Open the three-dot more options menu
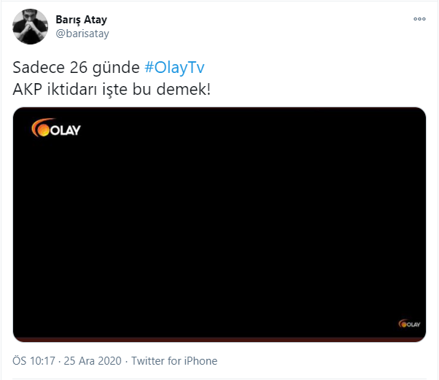439x380 pixels. point(419,19)
